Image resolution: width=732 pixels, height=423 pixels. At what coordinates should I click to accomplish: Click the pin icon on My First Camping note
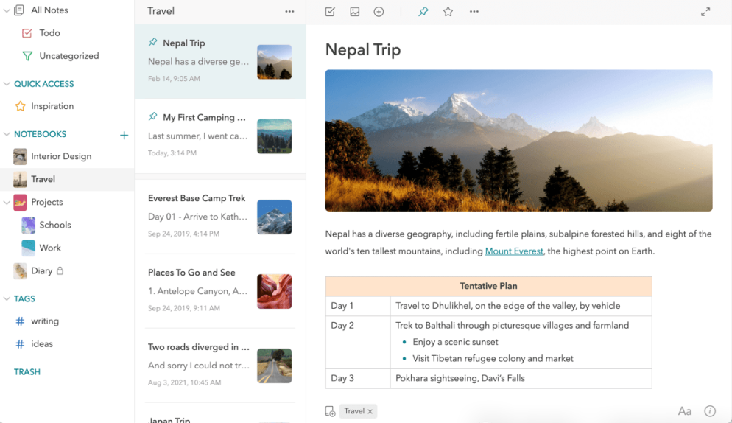point(152,116)
